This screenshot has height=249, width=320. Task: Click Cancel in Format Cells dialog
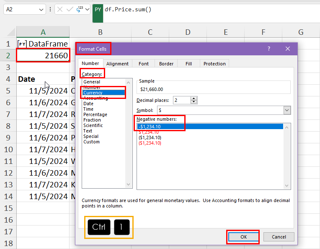[279, 237]
